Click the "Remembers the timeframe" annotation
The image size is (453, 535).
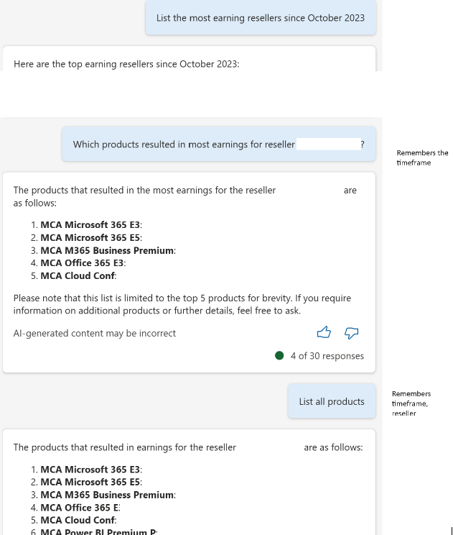click(421, 157)
